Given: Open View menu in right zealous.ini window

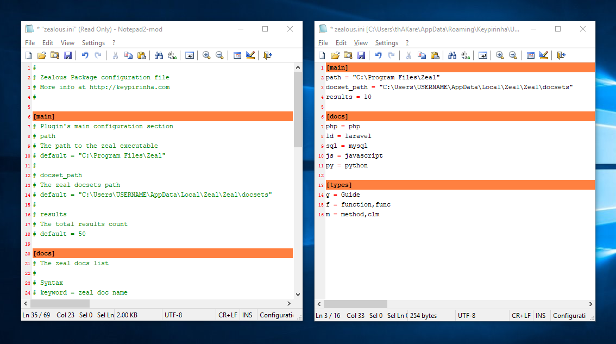Looking at the screenshot, I should click(361, 43).
